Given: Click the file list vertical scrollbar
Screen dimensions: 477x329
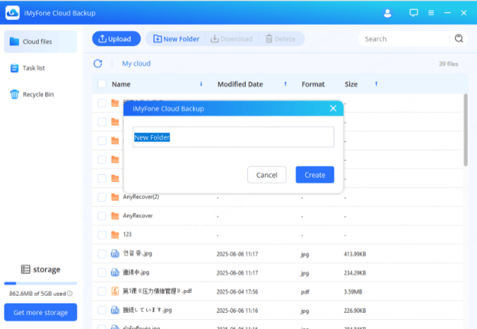Looking at the screenshot, I should point(466,130).
